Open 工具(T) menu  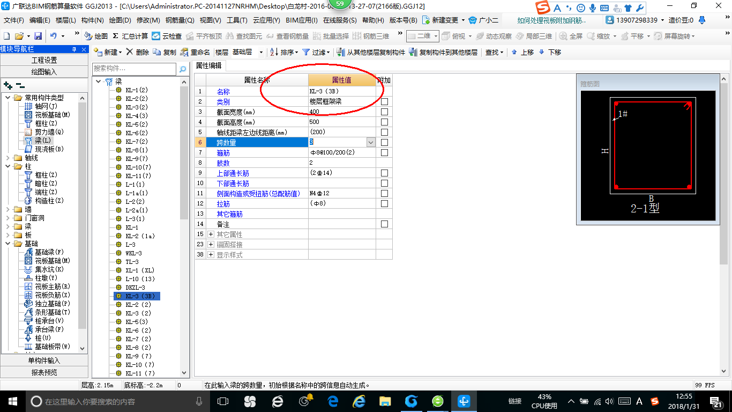tap(237, 20)
